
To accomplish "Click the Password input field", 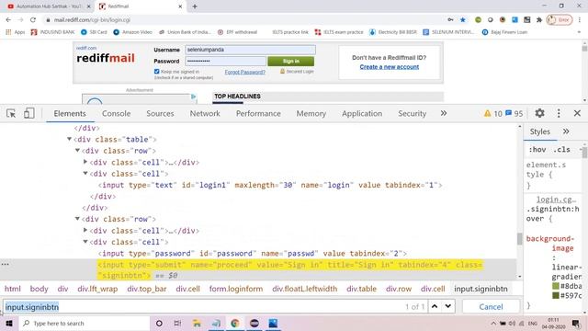I will 225,62.
